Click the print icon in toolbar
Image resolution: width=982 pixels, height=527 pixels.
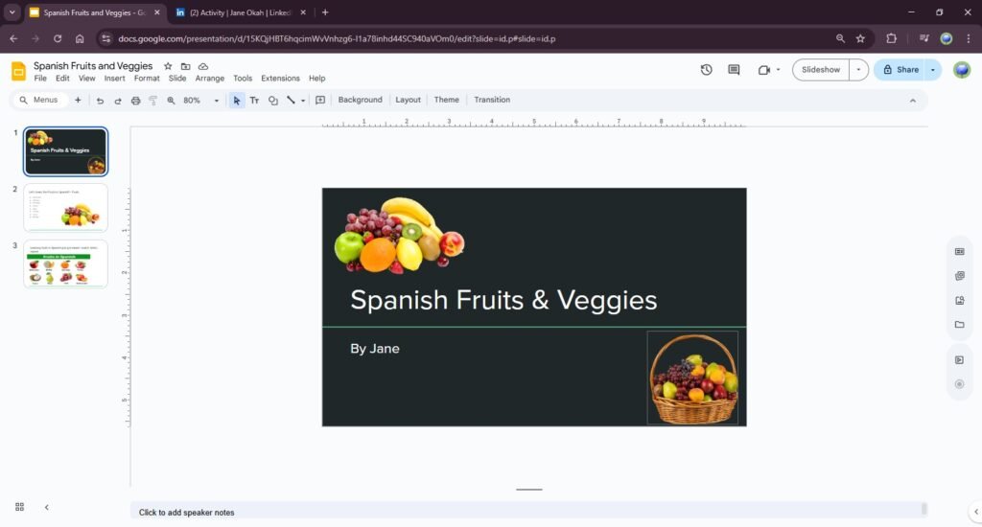pyautogui.click(x=135, y=101)
